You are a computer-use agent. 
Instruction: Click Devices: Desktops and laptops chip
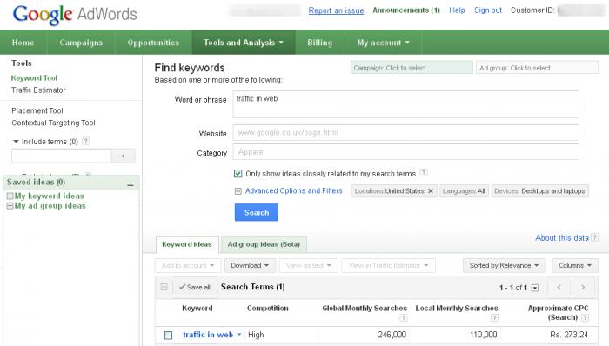(x=540, y=191)
